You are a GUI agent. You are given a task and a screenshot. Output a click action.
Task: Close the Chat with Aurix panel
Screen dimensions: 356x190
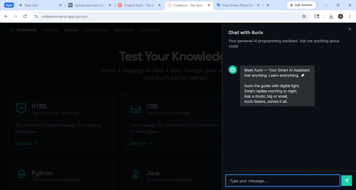[350, 29]
